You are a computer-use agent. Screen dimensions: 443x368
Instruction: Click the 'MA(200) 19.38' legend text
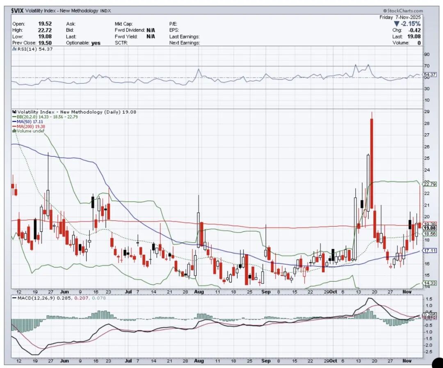[x=31, y=126]
